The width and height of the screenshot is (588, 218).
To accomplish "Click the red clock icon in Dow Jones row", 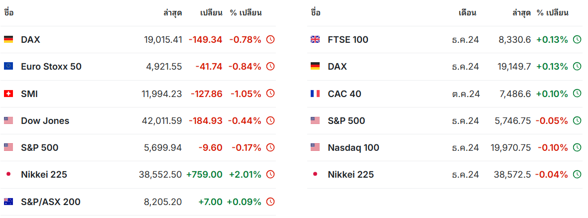I will (x=270, y=120).
